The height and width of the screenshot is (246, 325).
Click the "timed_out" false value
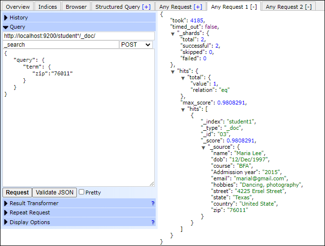coord(211,27)
